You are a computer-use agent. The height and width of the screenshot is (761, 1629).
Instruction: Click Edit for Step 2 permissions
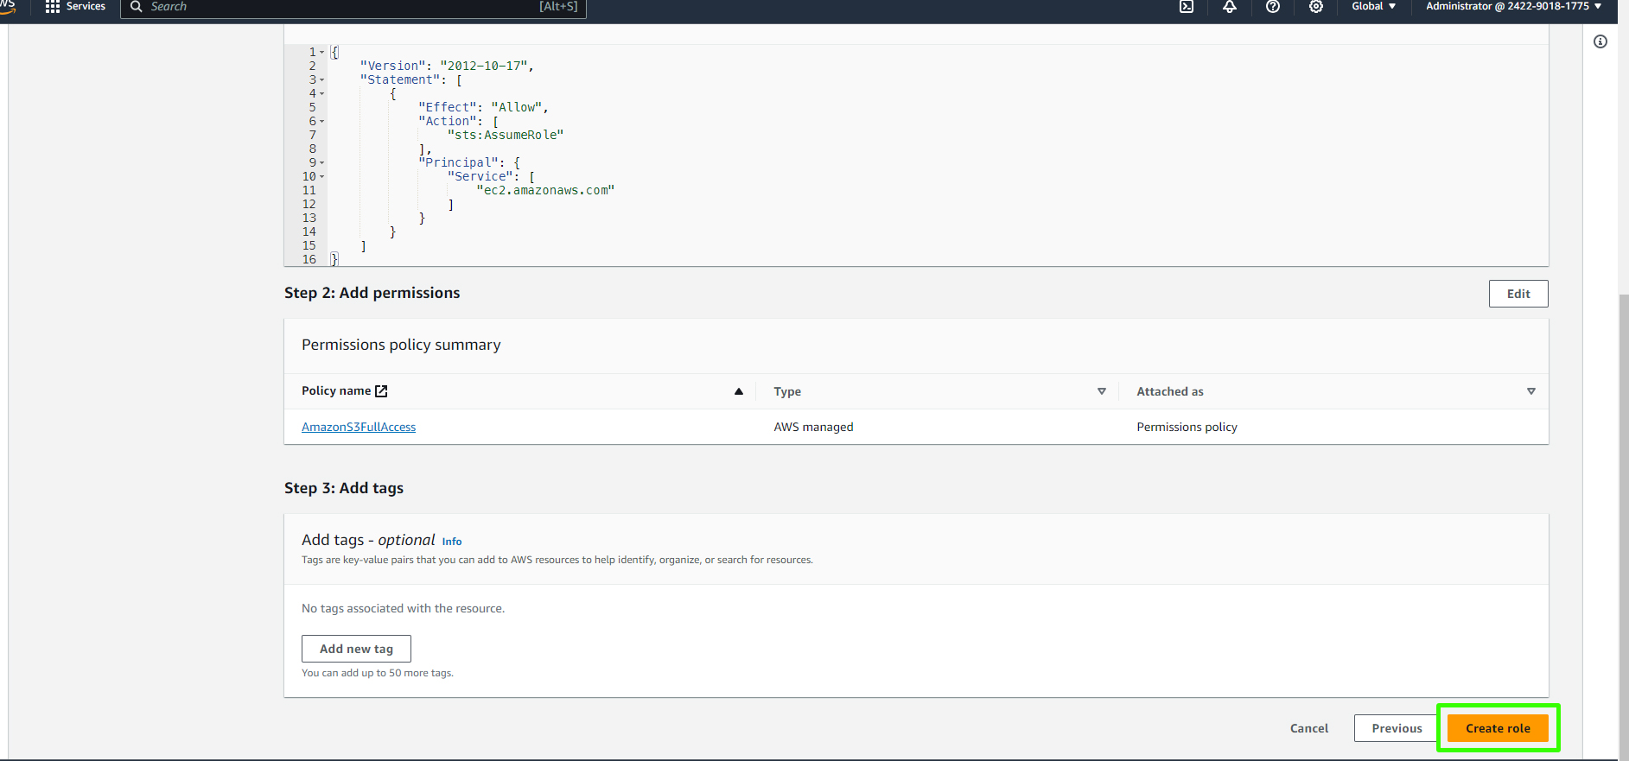click(1518, 294)
